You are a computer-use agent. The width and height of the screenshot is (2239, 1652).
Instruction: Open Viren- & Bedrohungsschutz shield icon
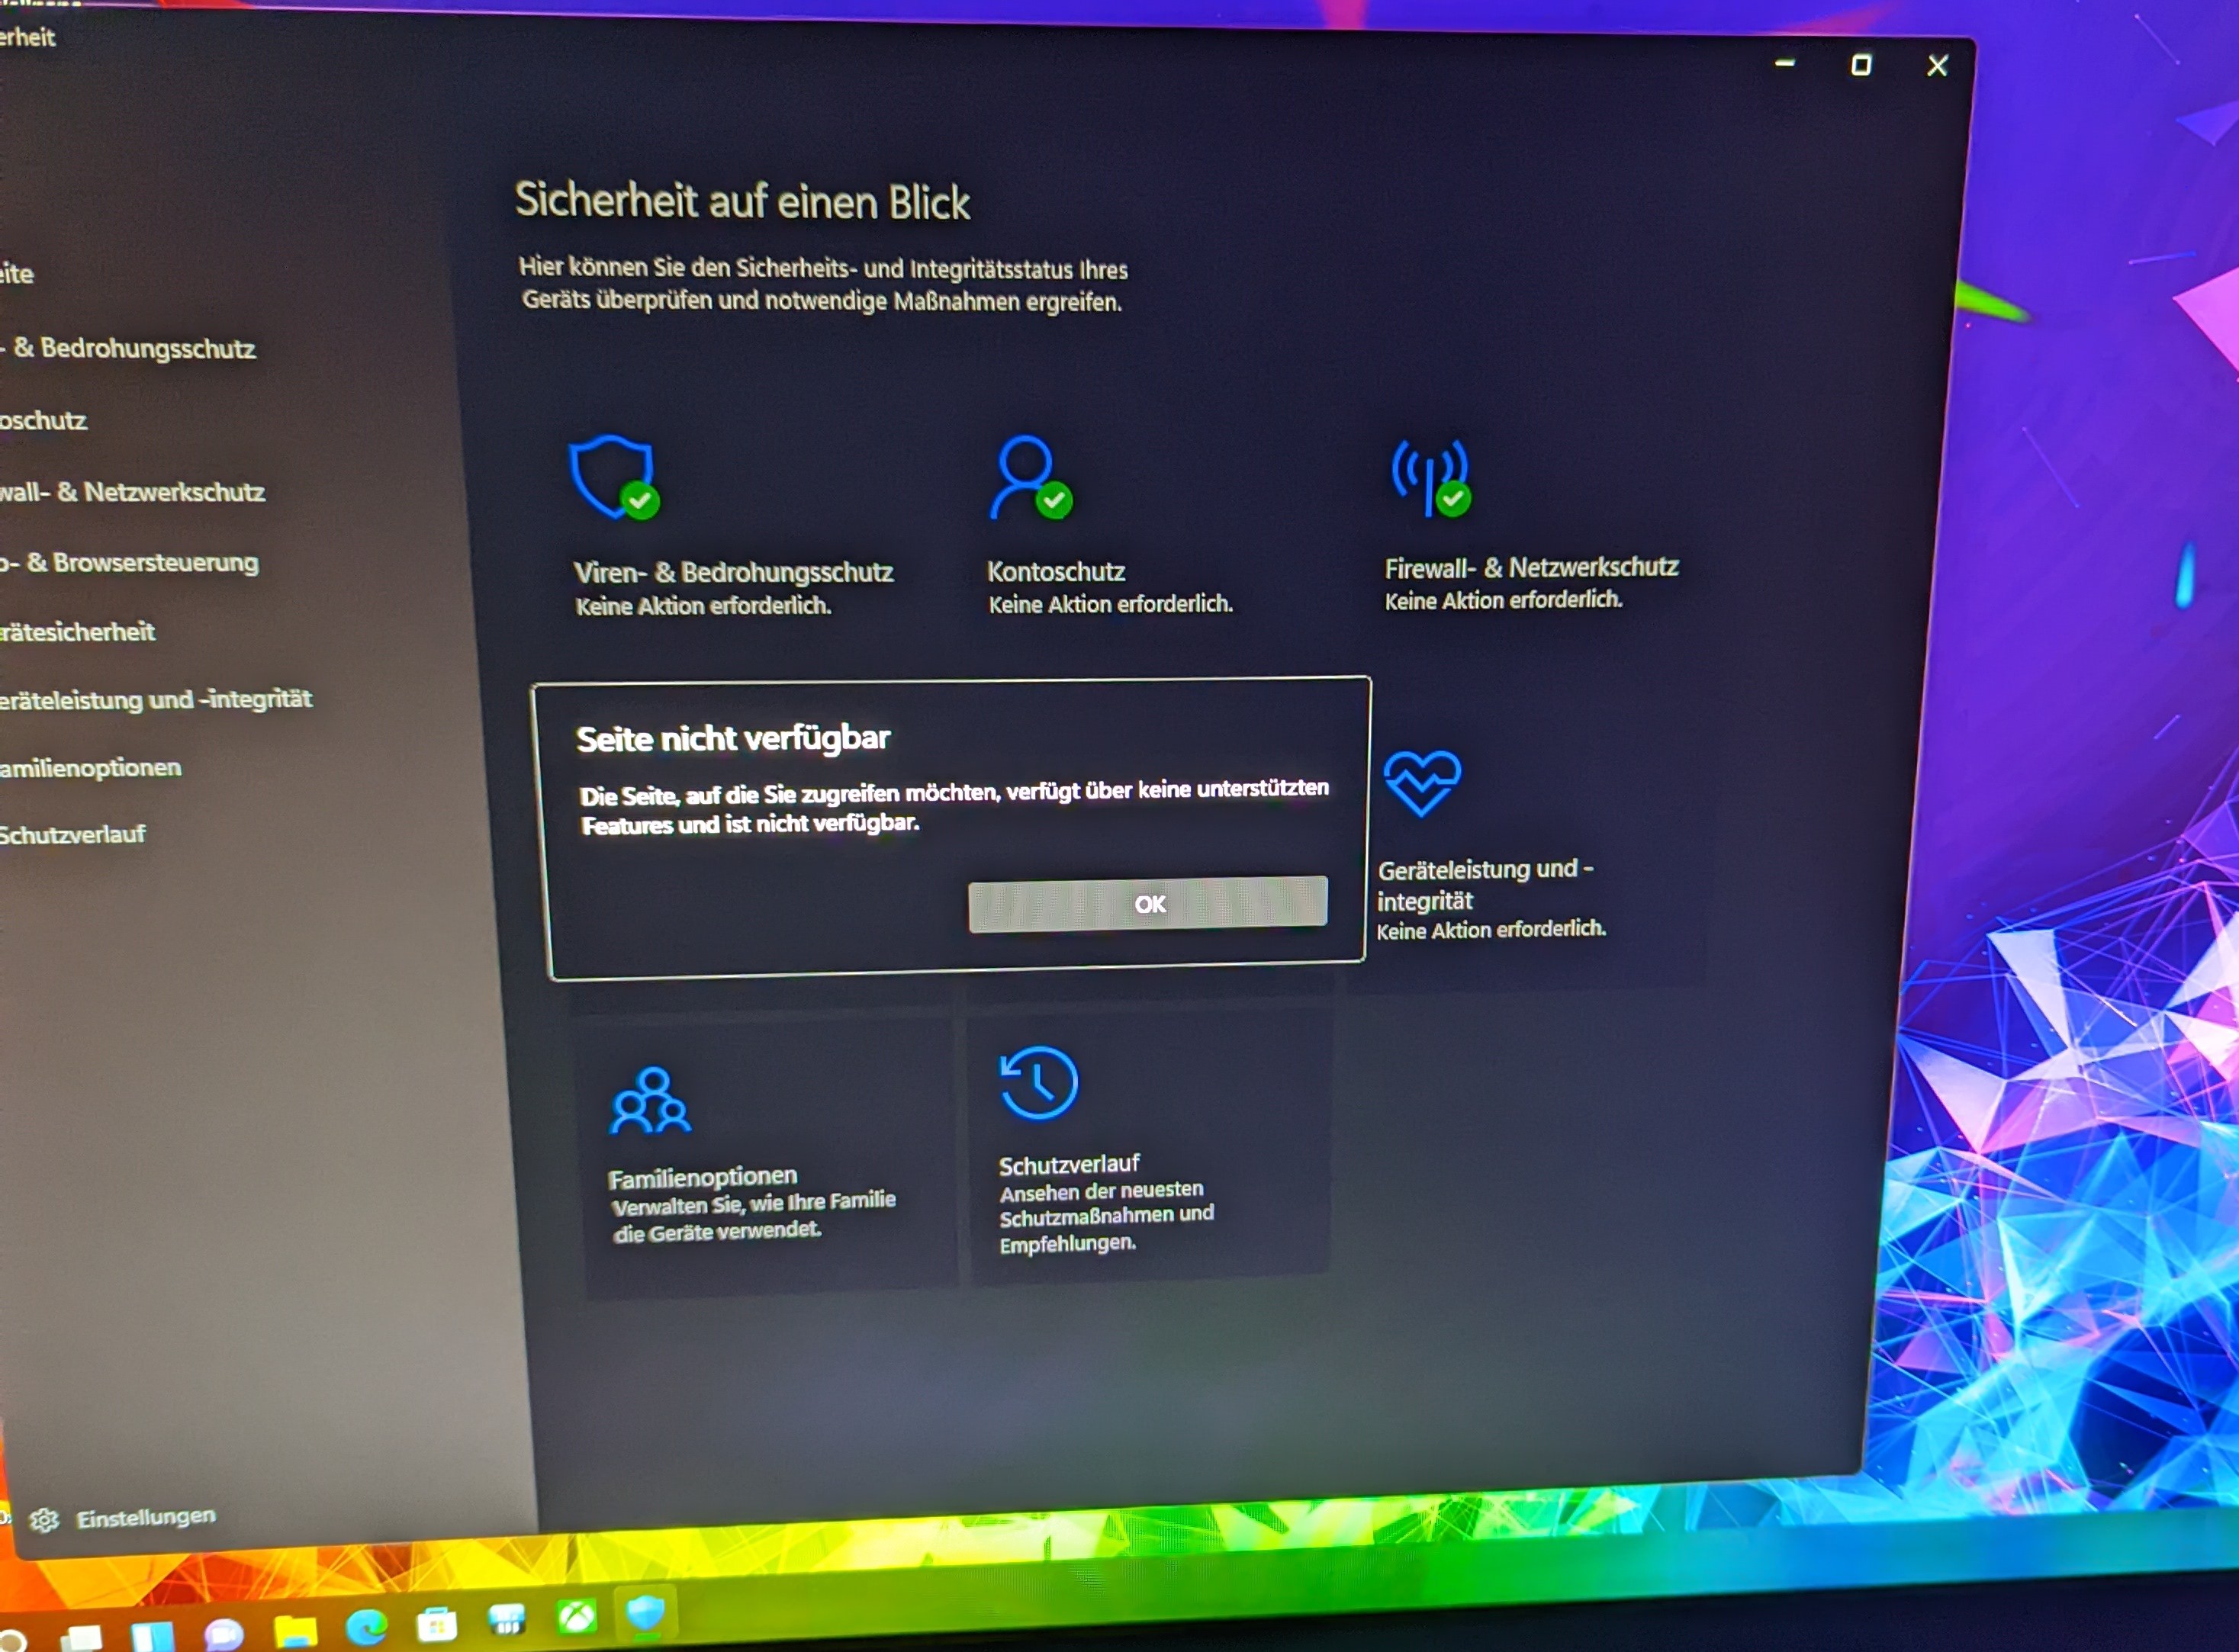click(x=612, y=477)
